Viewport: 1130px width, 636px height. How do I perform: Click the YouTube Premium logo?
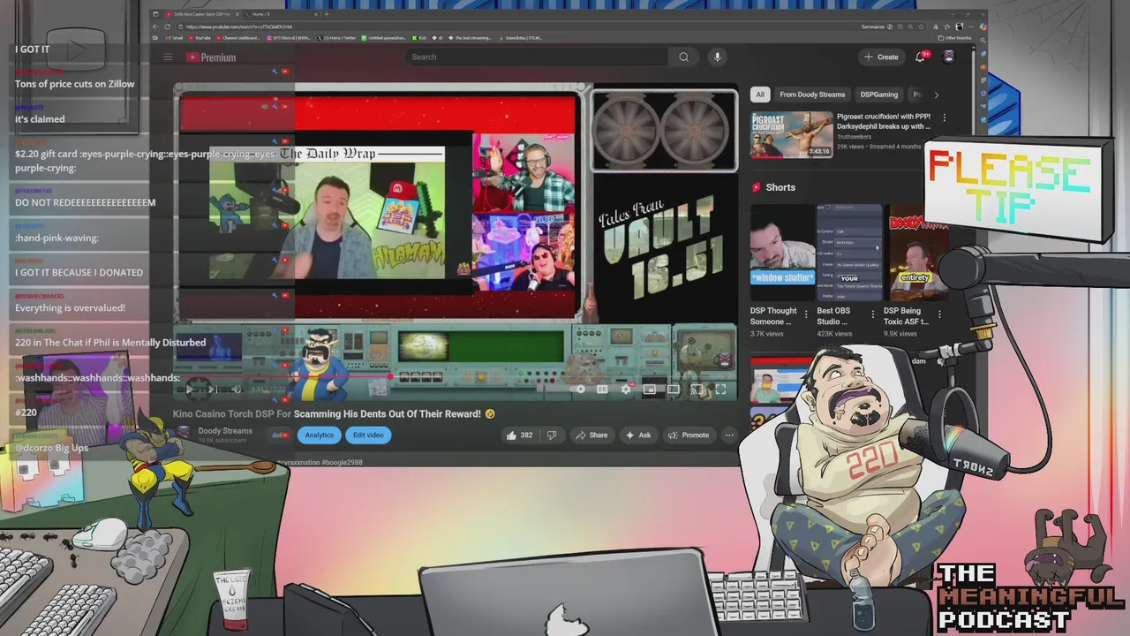pyautogui.click(x=211, y=57)
